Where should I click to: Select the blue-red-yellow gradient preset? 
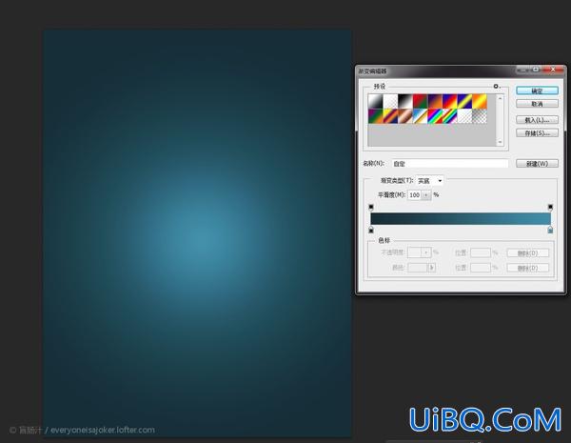click(450, 101)
